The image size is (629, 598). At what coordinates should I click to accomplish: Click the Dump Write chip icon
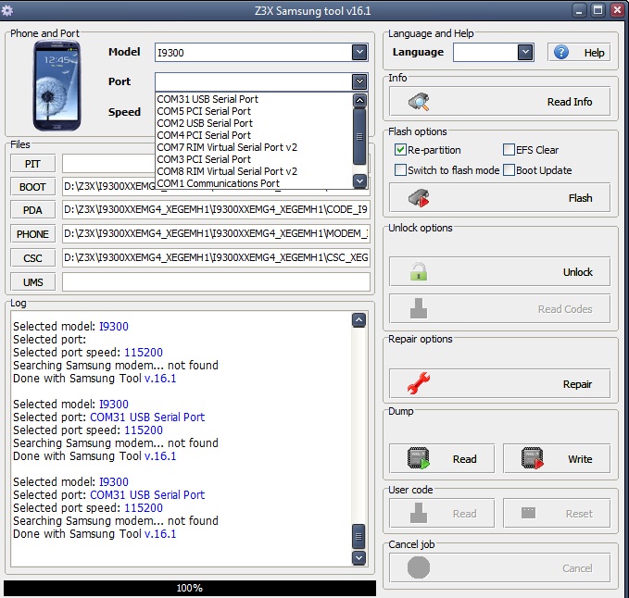tap(533, 458)
